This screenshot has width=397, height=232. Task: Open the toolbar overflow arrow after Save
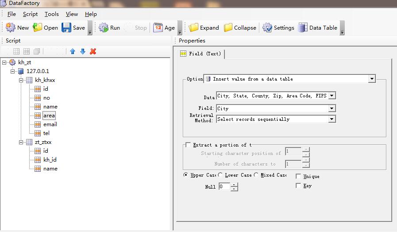click(x=90, y=28)
